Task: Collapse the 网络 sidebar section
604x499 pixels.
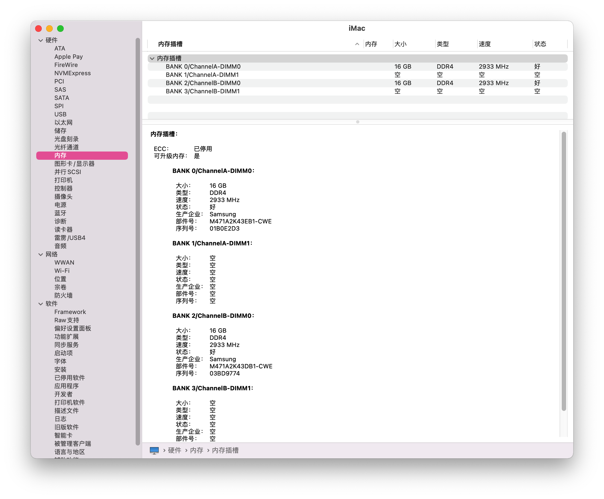Action: coord(41,254)
